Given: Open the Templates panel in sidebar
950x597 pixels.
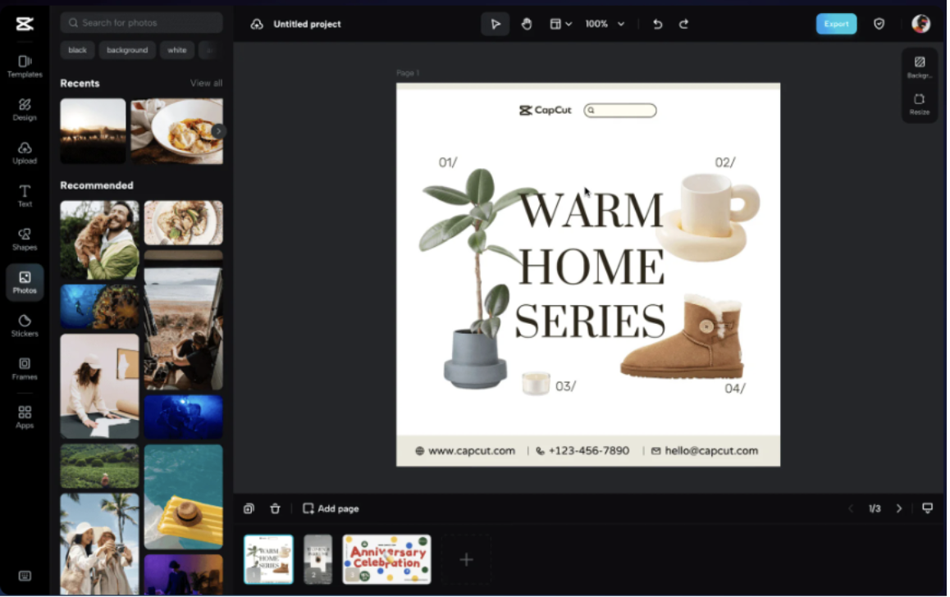Looking at the screenshot, I should point(25,66).
